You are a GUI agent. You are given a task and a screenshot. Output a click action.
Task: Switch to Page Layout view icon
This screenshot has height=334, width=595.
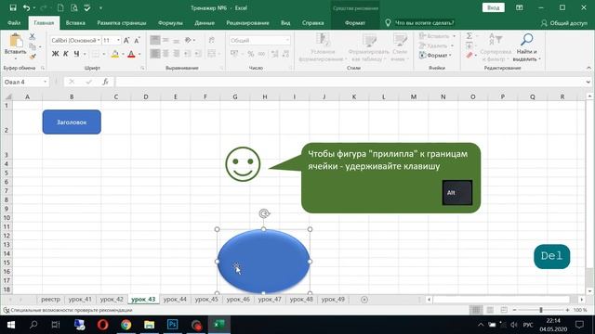point(490,310)
